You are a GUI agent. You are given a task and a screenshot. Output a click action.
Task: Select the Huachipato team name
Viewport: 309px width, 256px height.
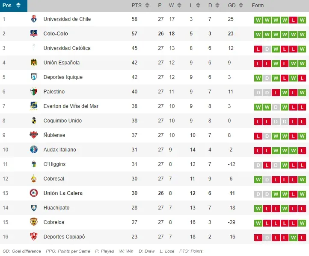point(56,208)
